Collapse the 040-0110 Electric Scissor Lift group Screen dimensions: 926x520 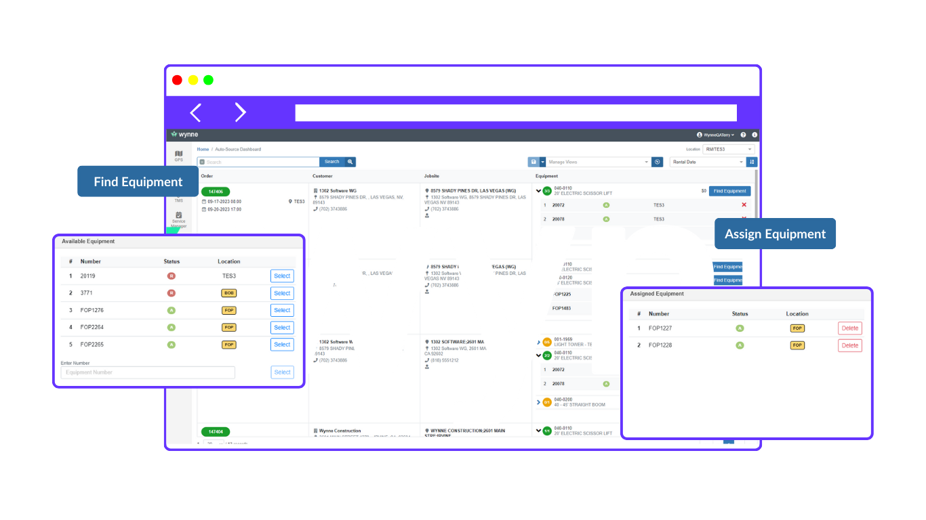(x=538, y=191)
